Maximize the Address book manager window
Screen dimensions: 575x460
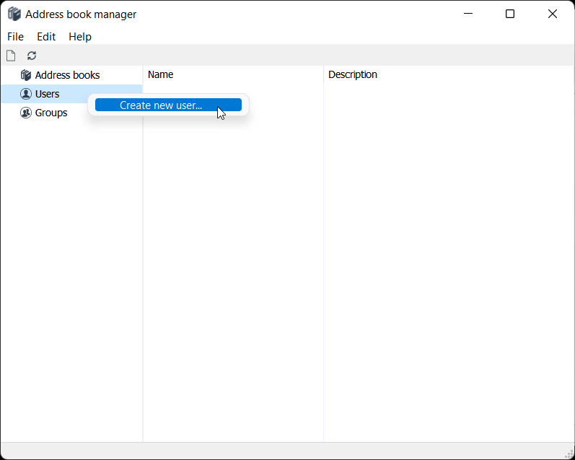click(x=510, y=14)
